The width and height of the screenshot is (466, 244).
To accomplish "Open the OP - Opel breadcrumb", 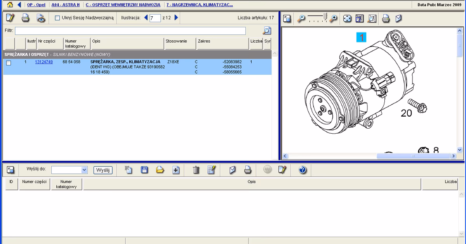I will tap(36, 5).
